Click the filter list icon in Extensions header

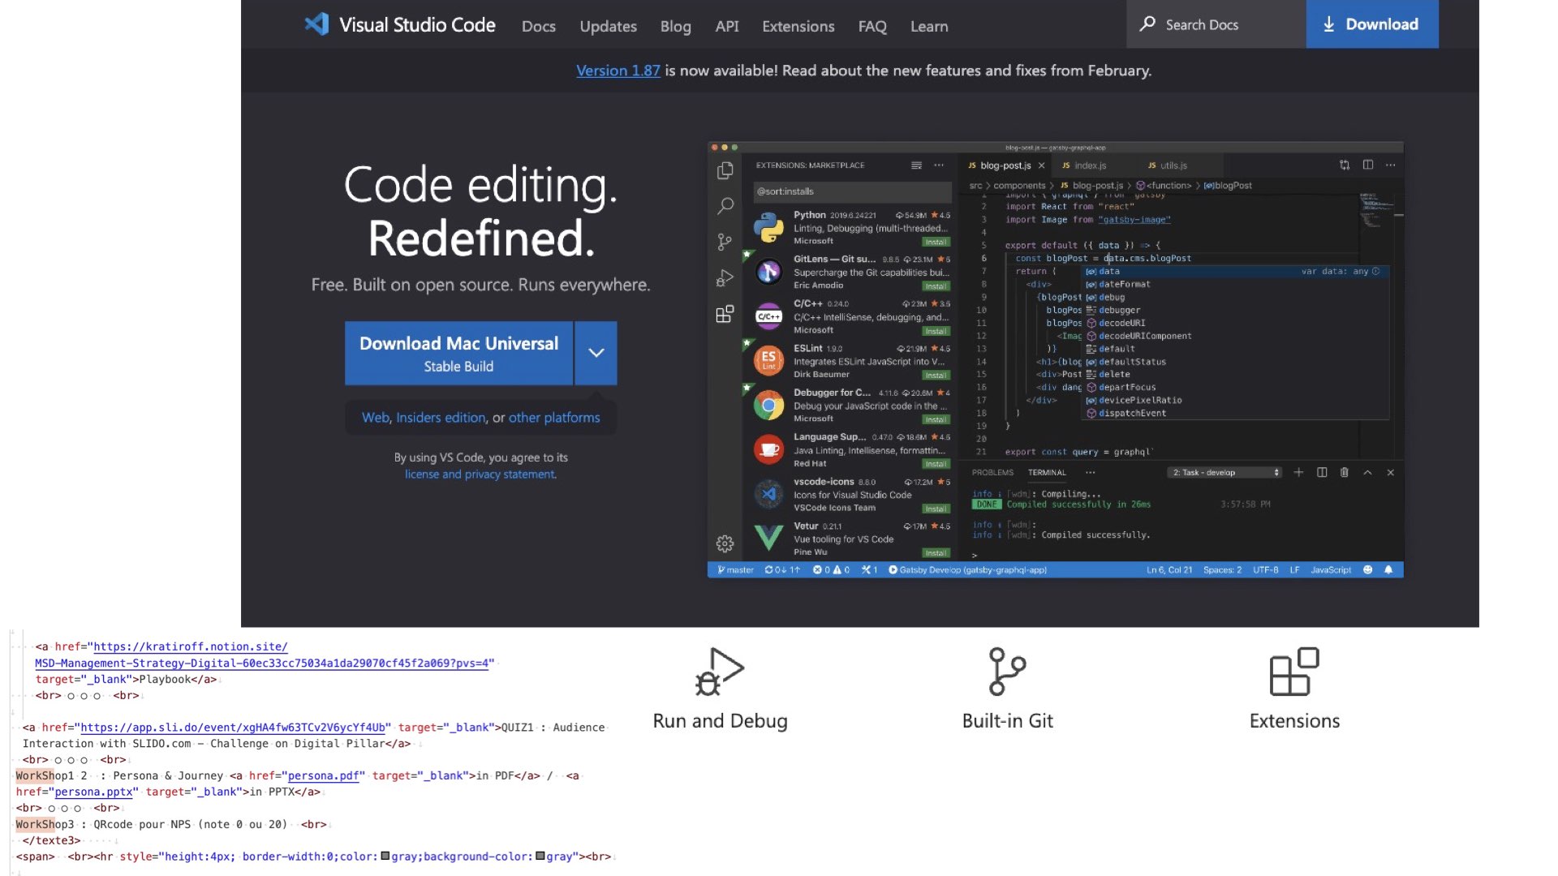coord(916,165)
